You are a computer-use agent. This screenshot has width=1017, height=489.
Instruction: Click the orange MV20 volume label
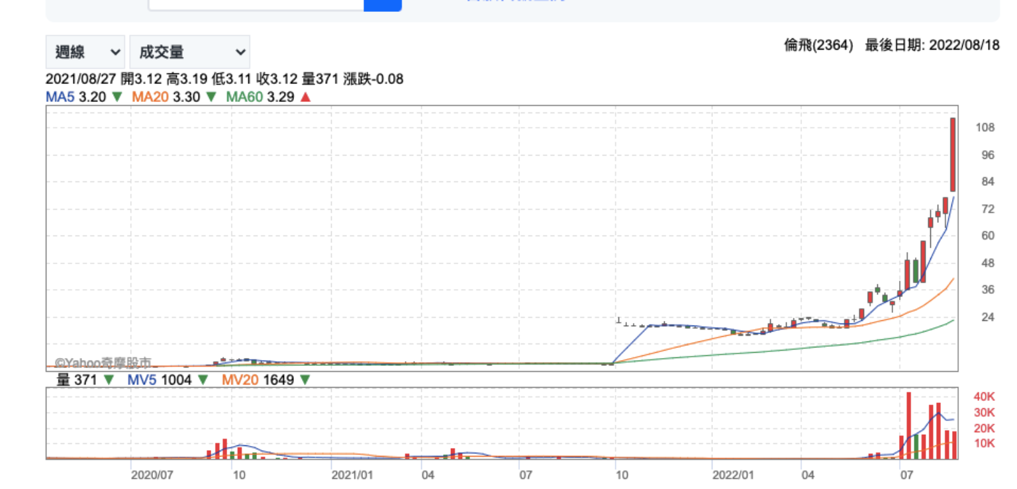[238, 380]
